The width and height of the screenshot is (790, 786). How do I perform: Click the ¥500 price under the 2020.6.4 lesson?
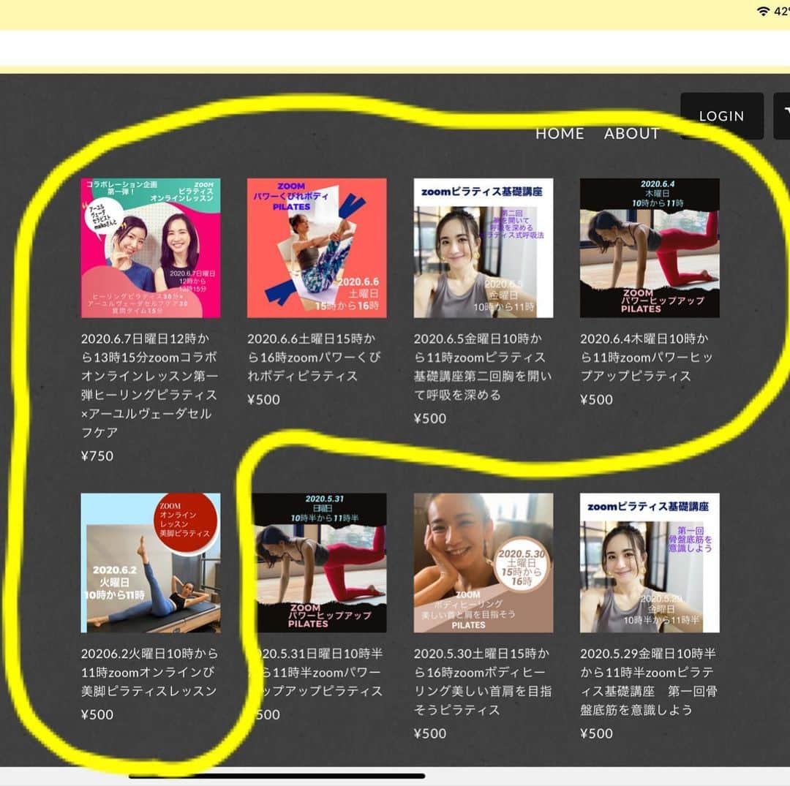point(597,399)
